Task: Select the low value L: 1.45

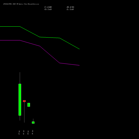Action: [70, 9]
